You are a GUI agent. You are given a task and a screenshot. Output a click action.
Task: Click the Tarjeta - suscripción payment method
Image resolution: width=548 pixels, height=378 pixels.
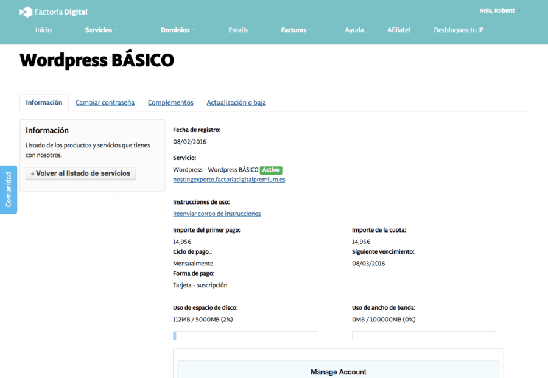[x=200, y=285]
